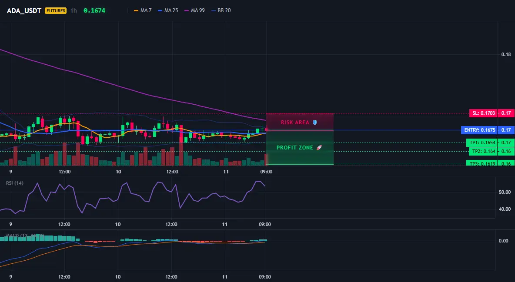This screenshot has height=282, width=515.
Task: Click the ADA_USDT symbol name
Action: 24,10
